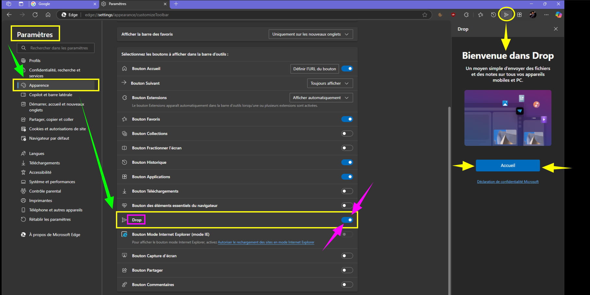Enable Bouton Fractionner l'écran switch
This screenshot has height=295, width=590.
pyautogui.click(x=347, y=148)
